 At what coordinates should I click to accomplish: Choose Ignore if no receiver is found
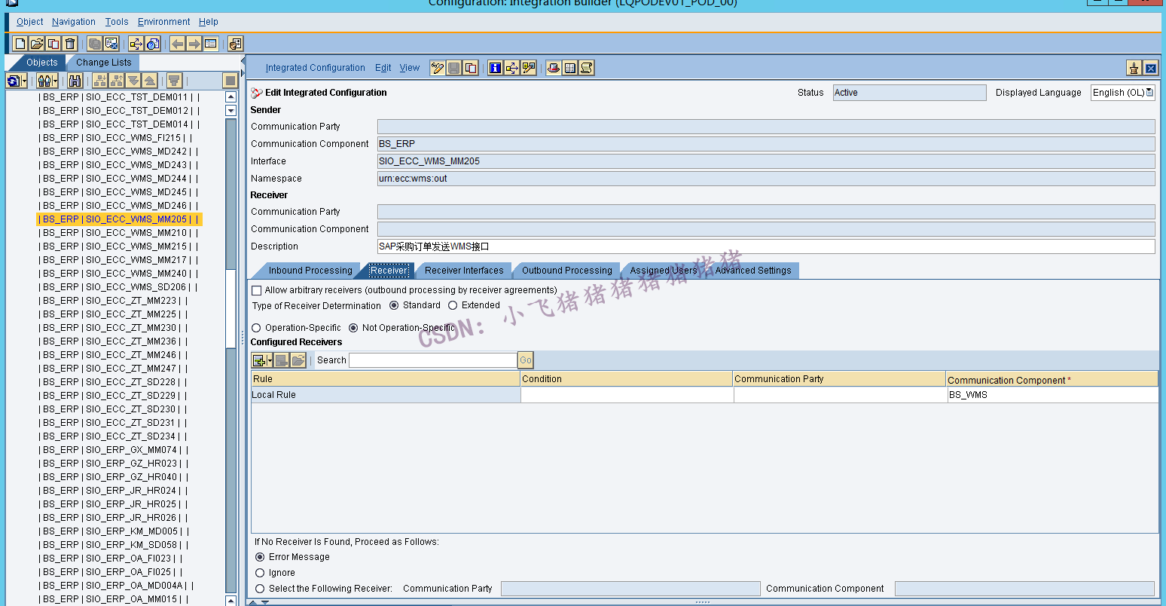[258, 573]
